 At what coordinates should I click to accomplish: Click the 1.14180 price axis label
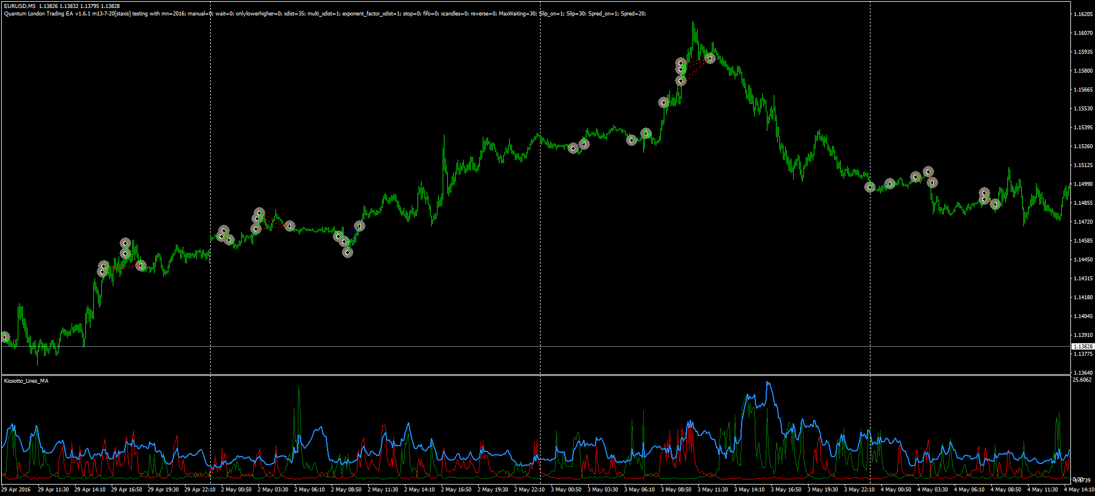click(1082, 297)
